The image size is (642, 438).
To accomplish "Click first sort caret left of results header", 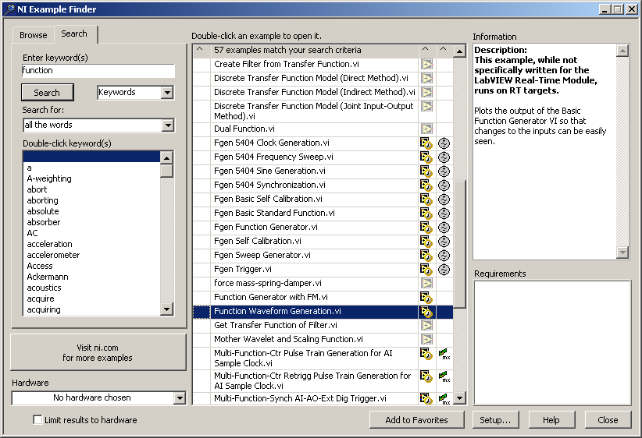I will tap(200, 50).
